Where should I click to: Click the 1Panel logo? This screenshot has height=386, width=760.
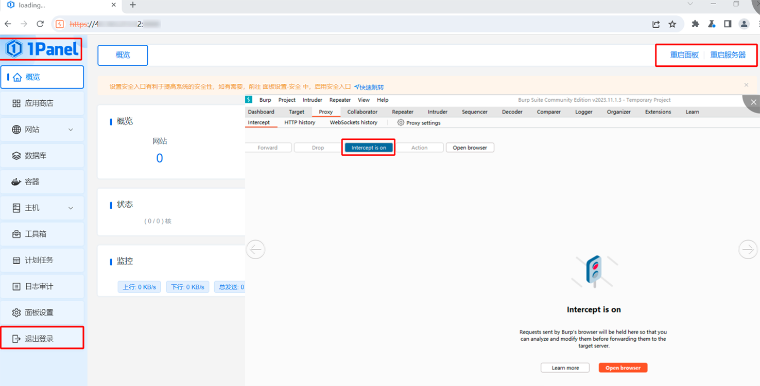pyautogui.click(x=42, y=49)
